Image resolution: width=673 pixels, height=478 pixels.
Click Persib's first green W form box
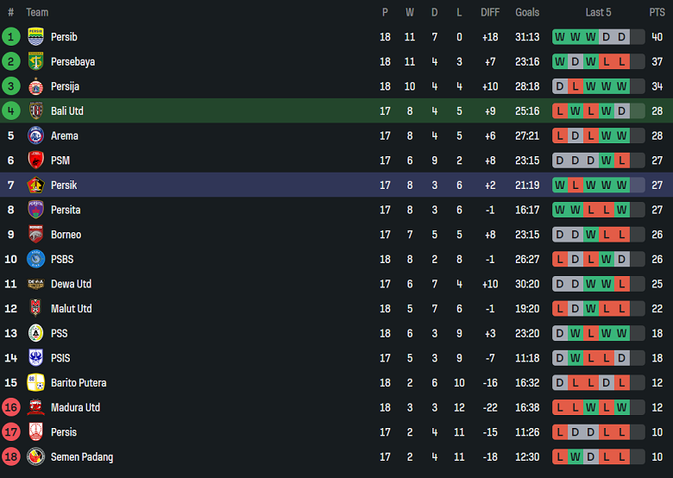pos(560,37)
